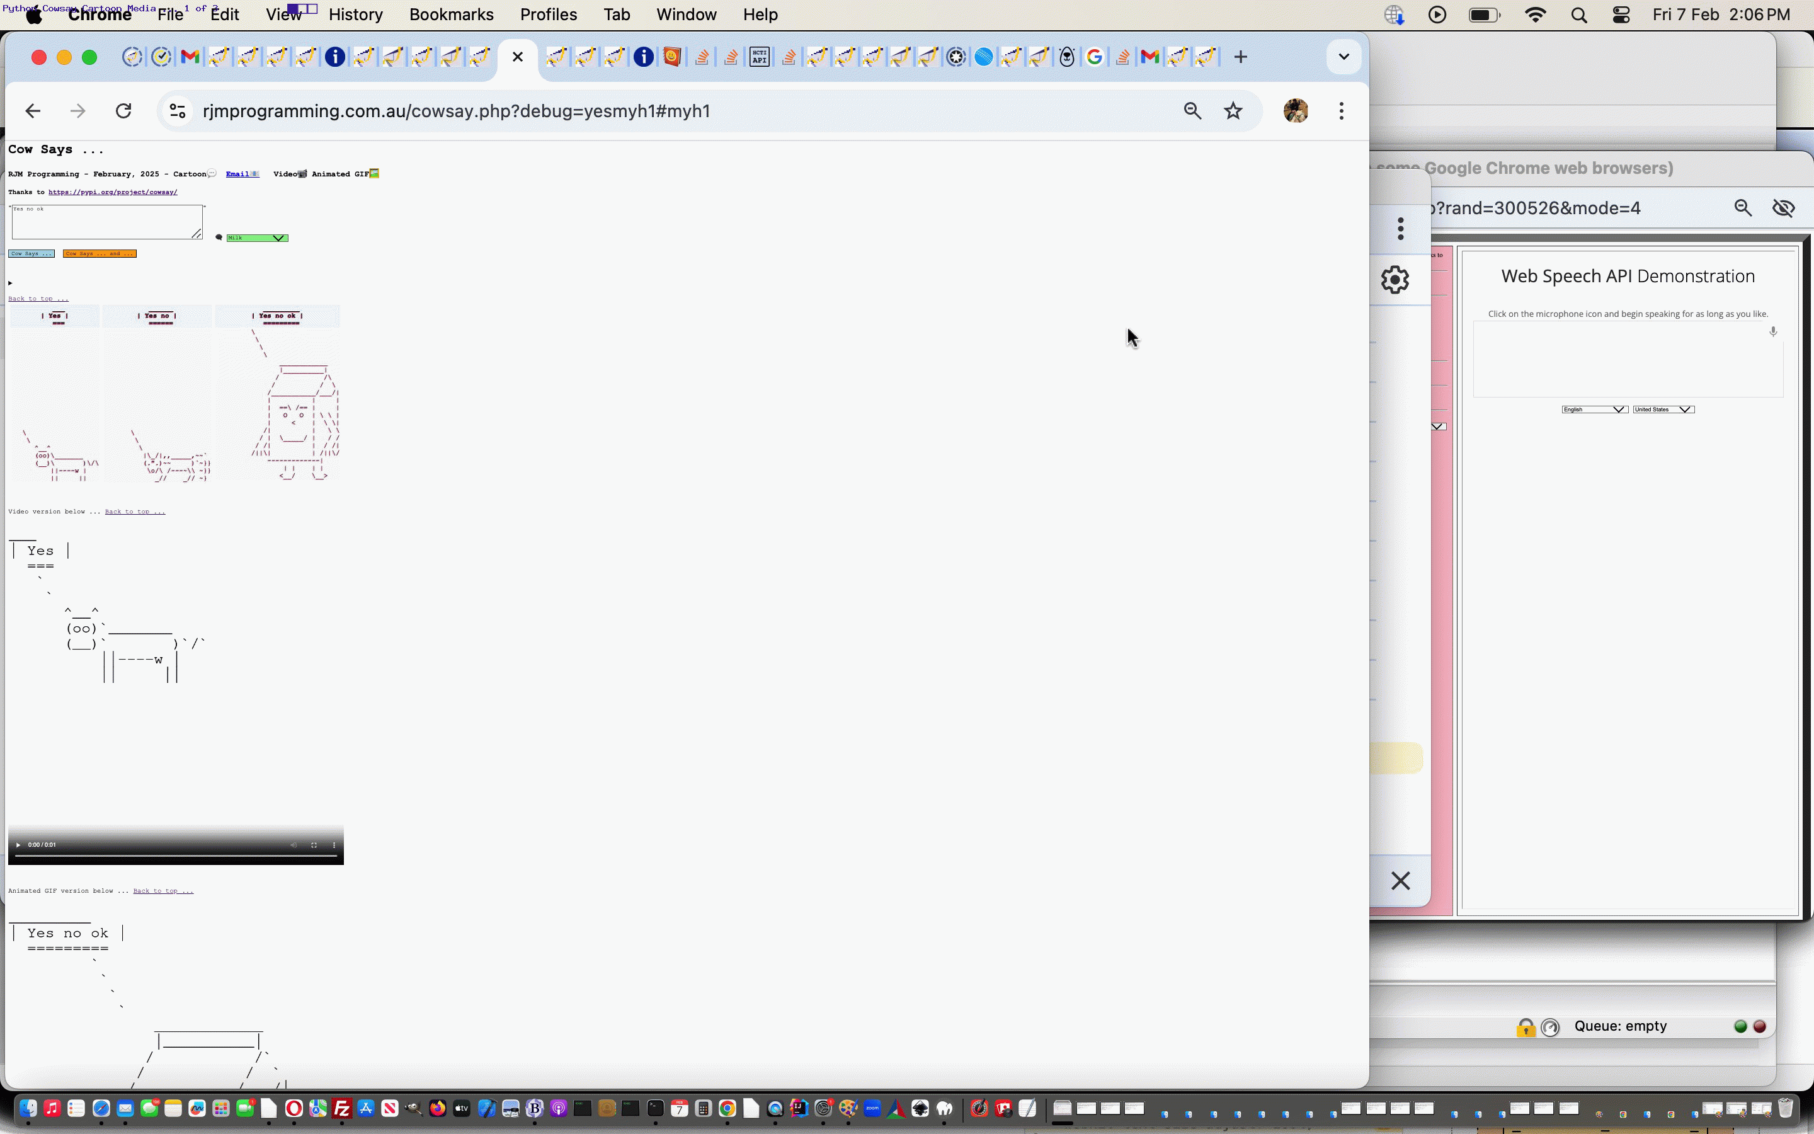Open Finder from the Dock
The width and height of the screenshot is (1814, 1134).
tap(28, 1109)
